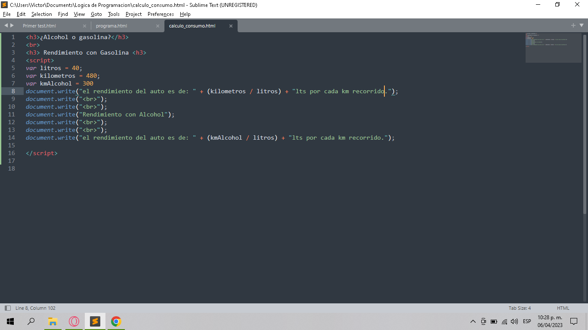Switch the ESP input language
This screenshot has width=588, height=330.
pos(527,321)
